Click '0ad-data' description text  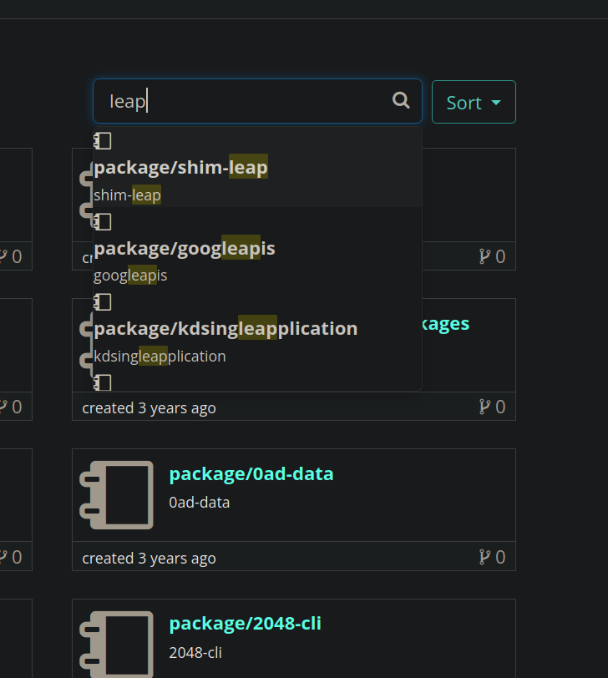[x=200, y=503]
